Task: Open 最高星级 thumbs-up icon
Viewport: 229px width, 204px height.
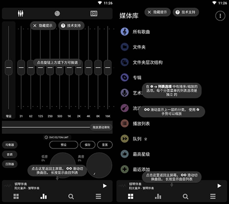Action: 125,154
